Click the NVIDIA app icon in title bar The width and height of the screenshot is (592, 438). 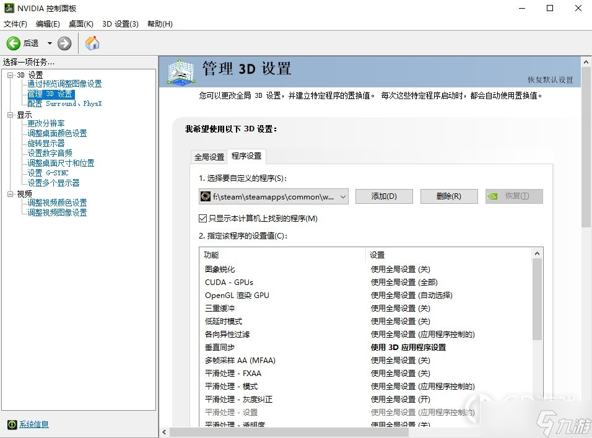(8, 9)
